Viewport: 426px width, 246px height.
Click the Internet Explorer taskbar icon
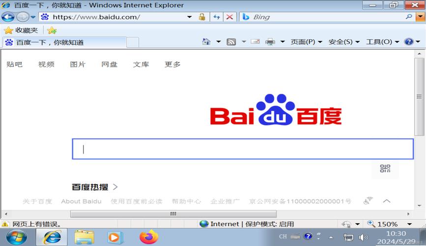[x=52, y=237]
